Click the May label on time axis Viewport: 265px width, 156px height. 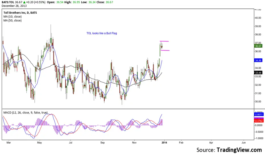point(39,142)
